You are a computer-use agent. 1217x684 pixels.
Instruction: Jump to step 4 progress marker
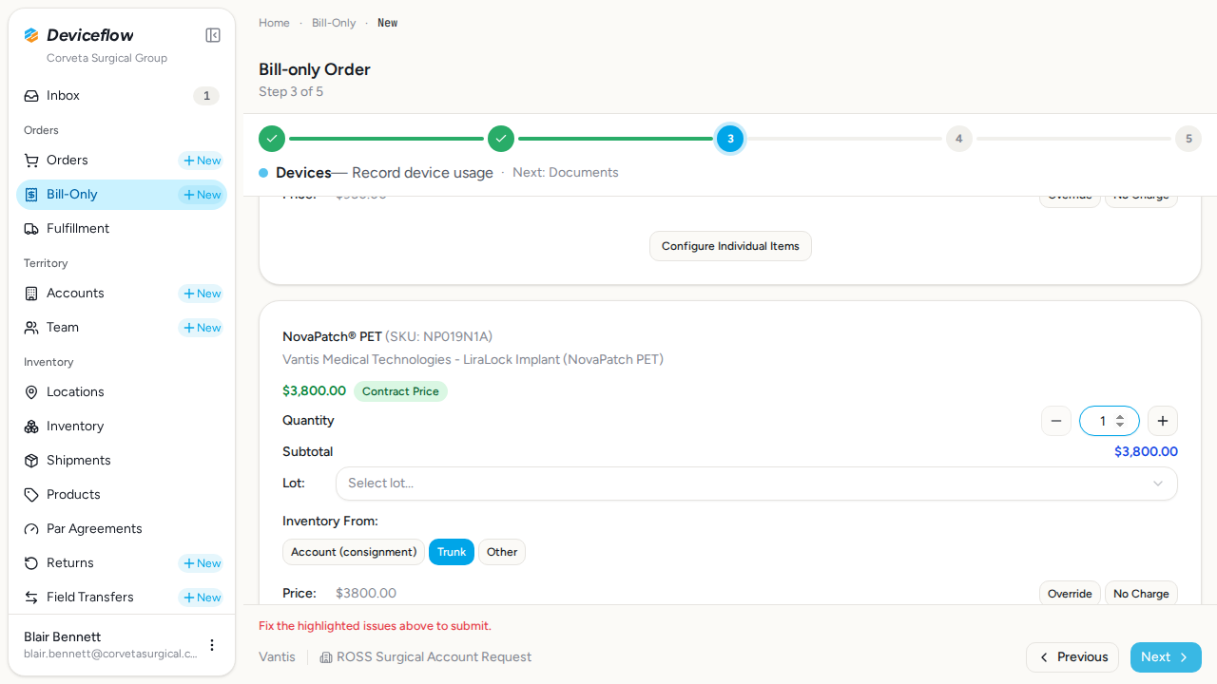[958, 139]
